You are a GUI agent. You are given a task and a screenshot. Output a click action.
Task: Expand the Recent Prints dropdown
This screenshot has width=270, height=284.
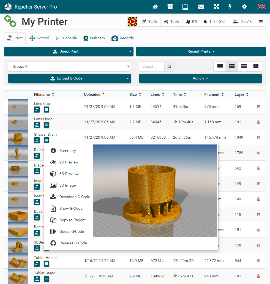(x=201, y=51)
